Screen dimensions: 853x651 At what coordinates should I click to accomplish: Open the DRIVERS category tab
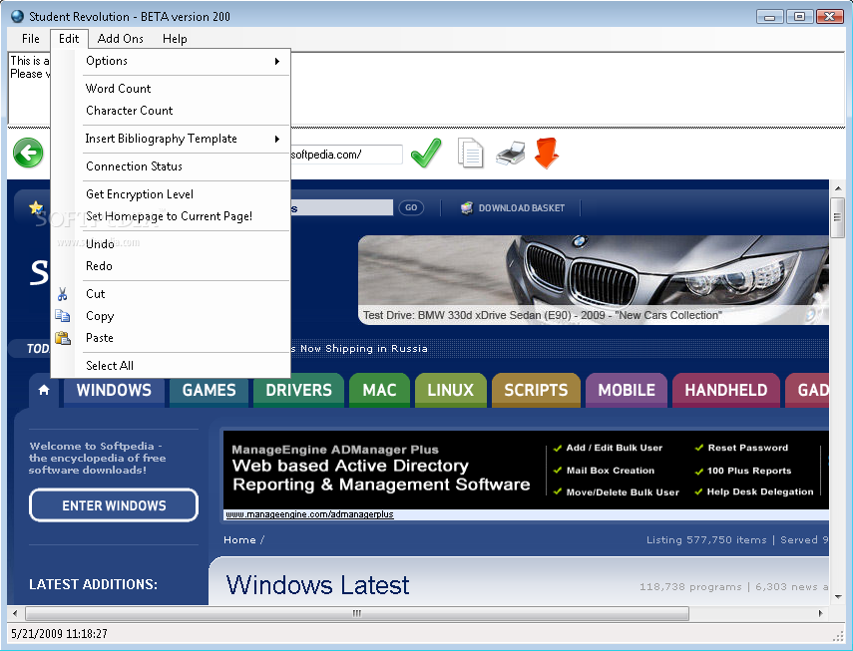(298, 390)
